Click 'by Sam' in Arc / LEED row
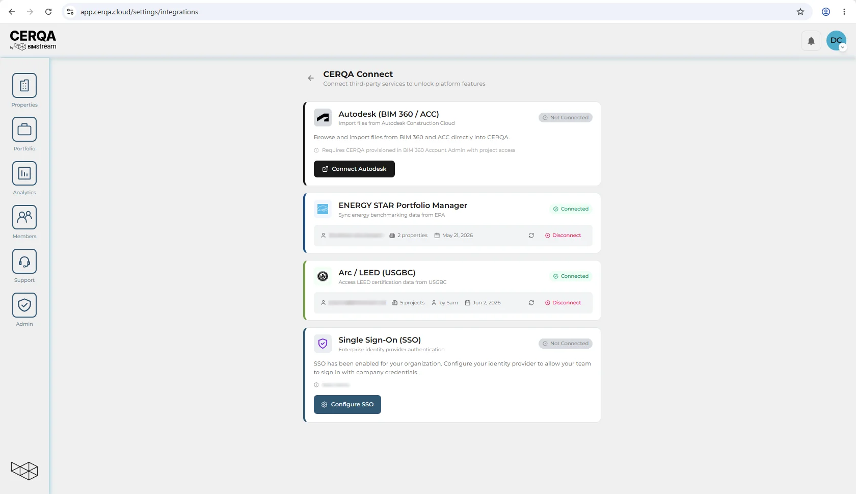The image size is (856, 494). pyautogui.click(x=445, y=303)
